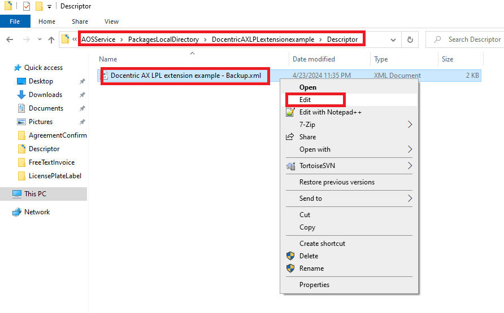
Task: Click the Share icon in context menu
Action: [x=290, y=137]
